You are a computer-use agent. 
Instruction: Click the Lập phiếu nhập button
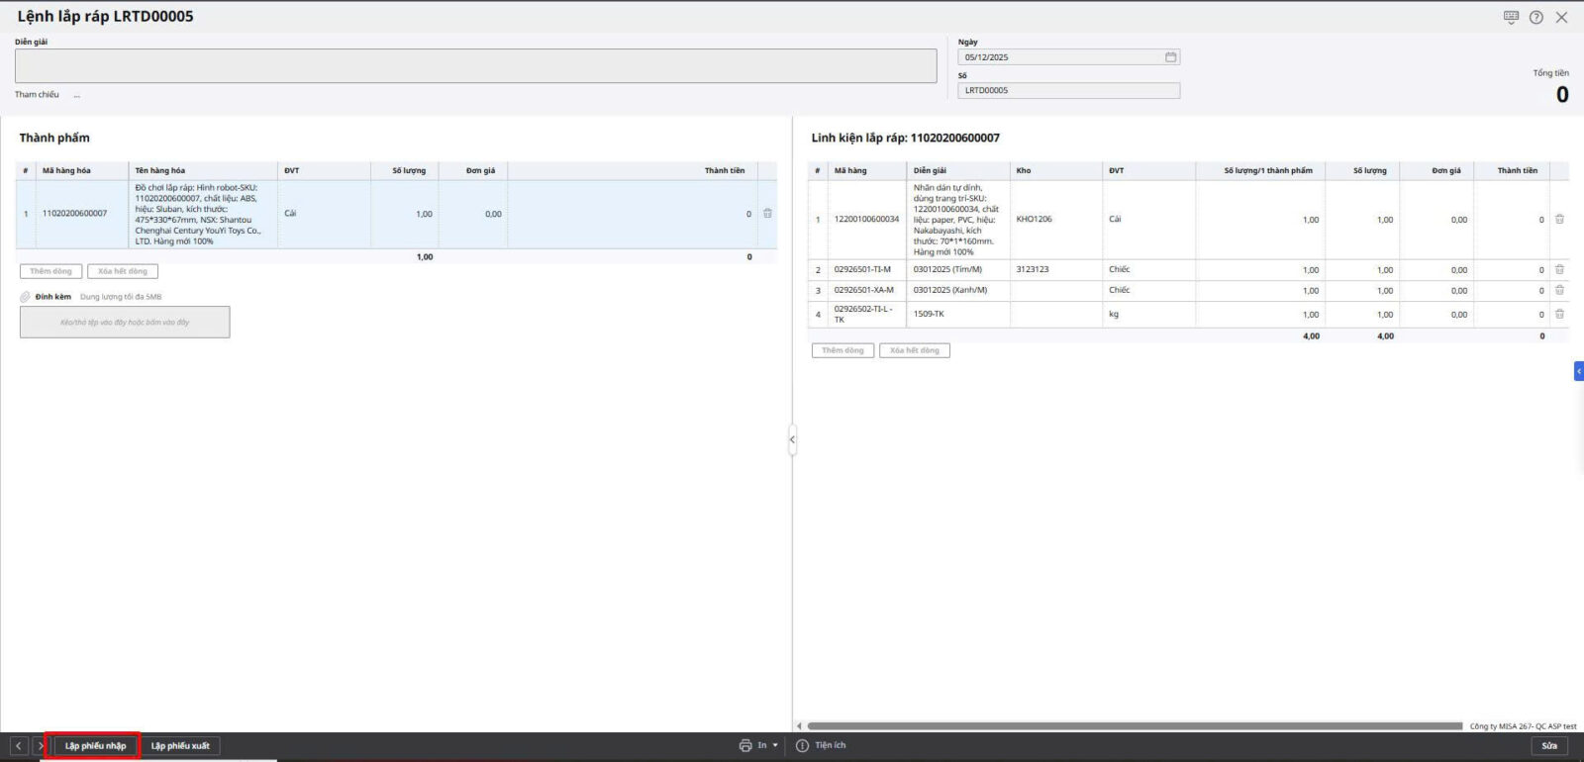click(x=95, y=746)
